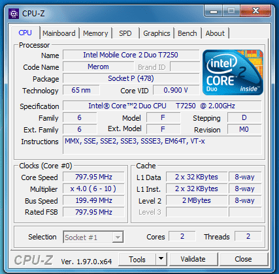Click the L1 Data cache size value
This screenshot has height=274, width=279.
tap(197, 177)
